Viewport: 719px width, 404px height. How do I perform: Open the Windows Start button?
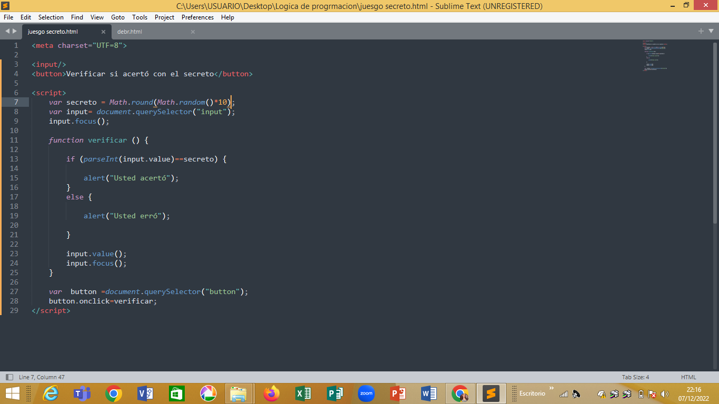tap(12, 393)
